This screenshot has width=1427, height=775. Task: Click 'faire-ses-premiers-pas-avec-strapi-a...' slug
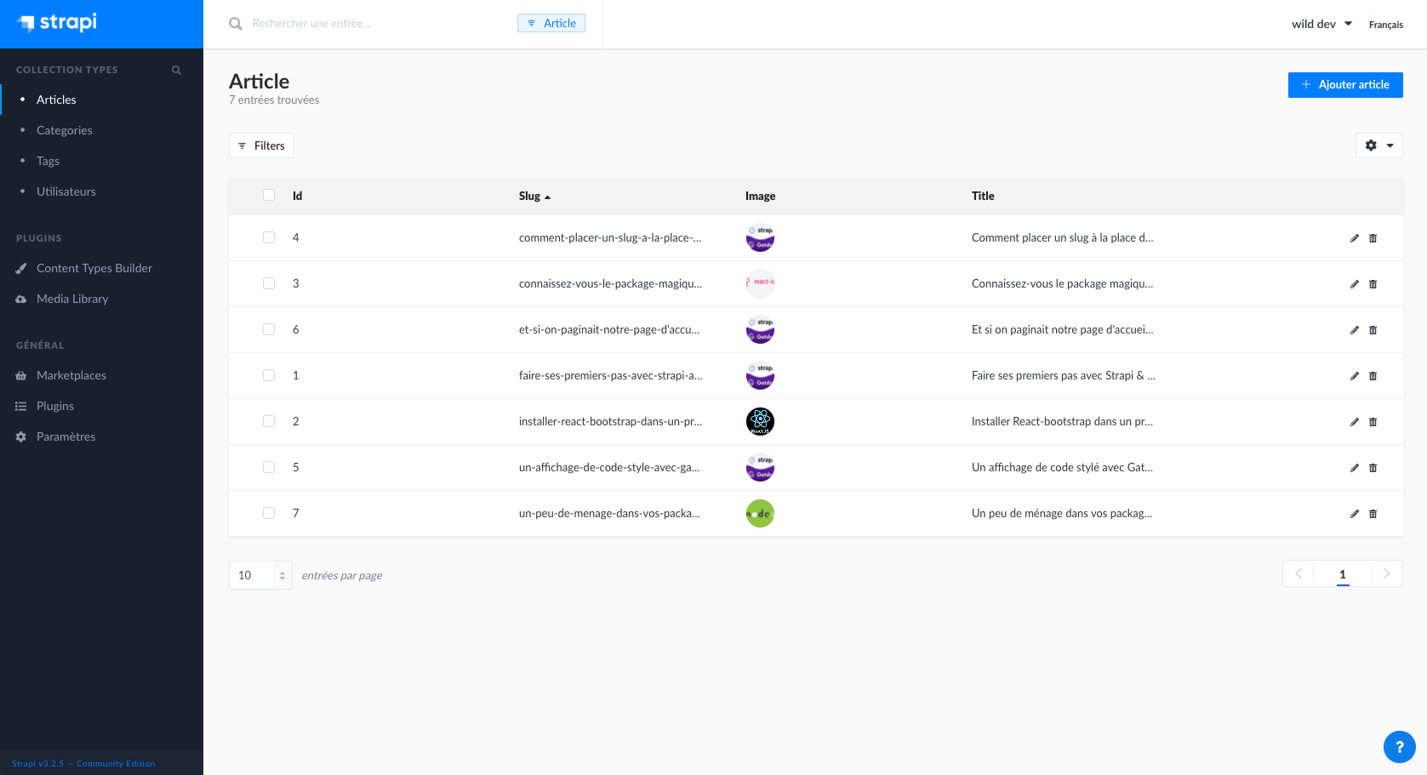click(x=610, y=375)
